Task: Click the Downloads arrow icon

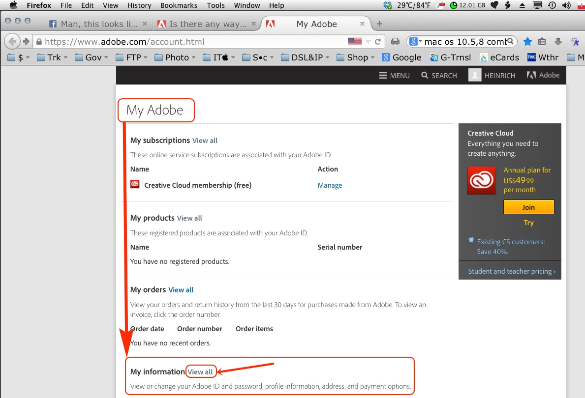Action: click(558, 42)
